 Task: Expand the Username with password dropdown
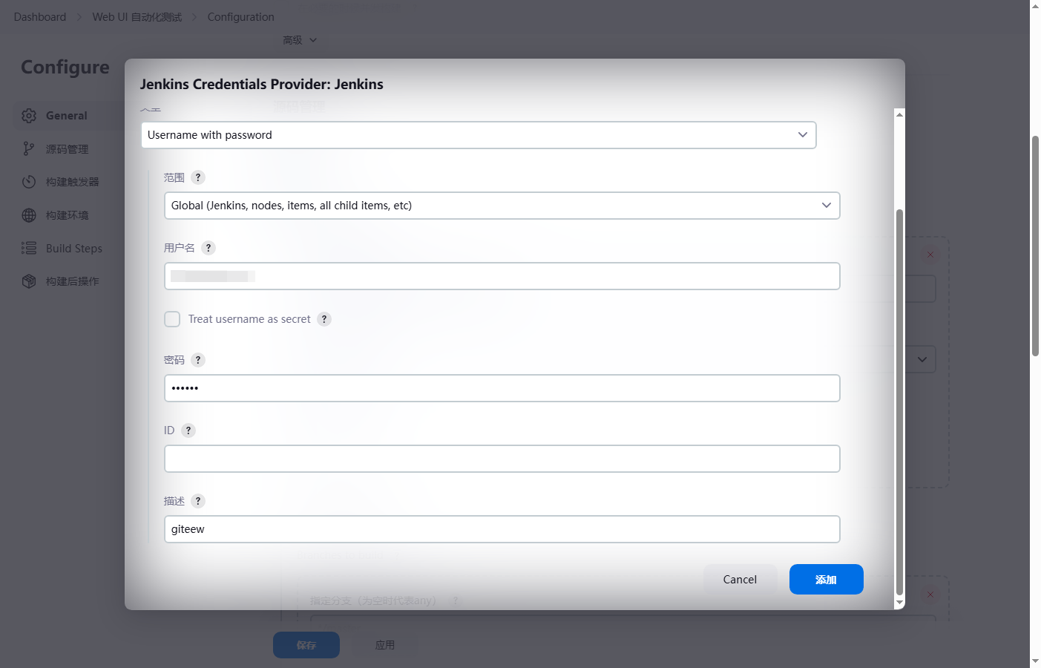pyautogui.click(x=479, y=135)
